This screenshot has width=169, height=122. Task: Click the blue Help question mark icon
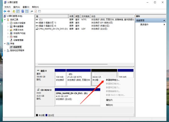pos(23,11)
